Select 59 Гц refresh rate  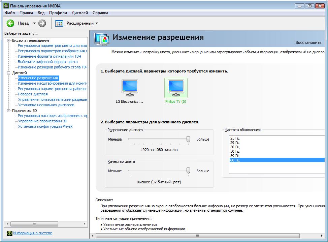[277, 156]
